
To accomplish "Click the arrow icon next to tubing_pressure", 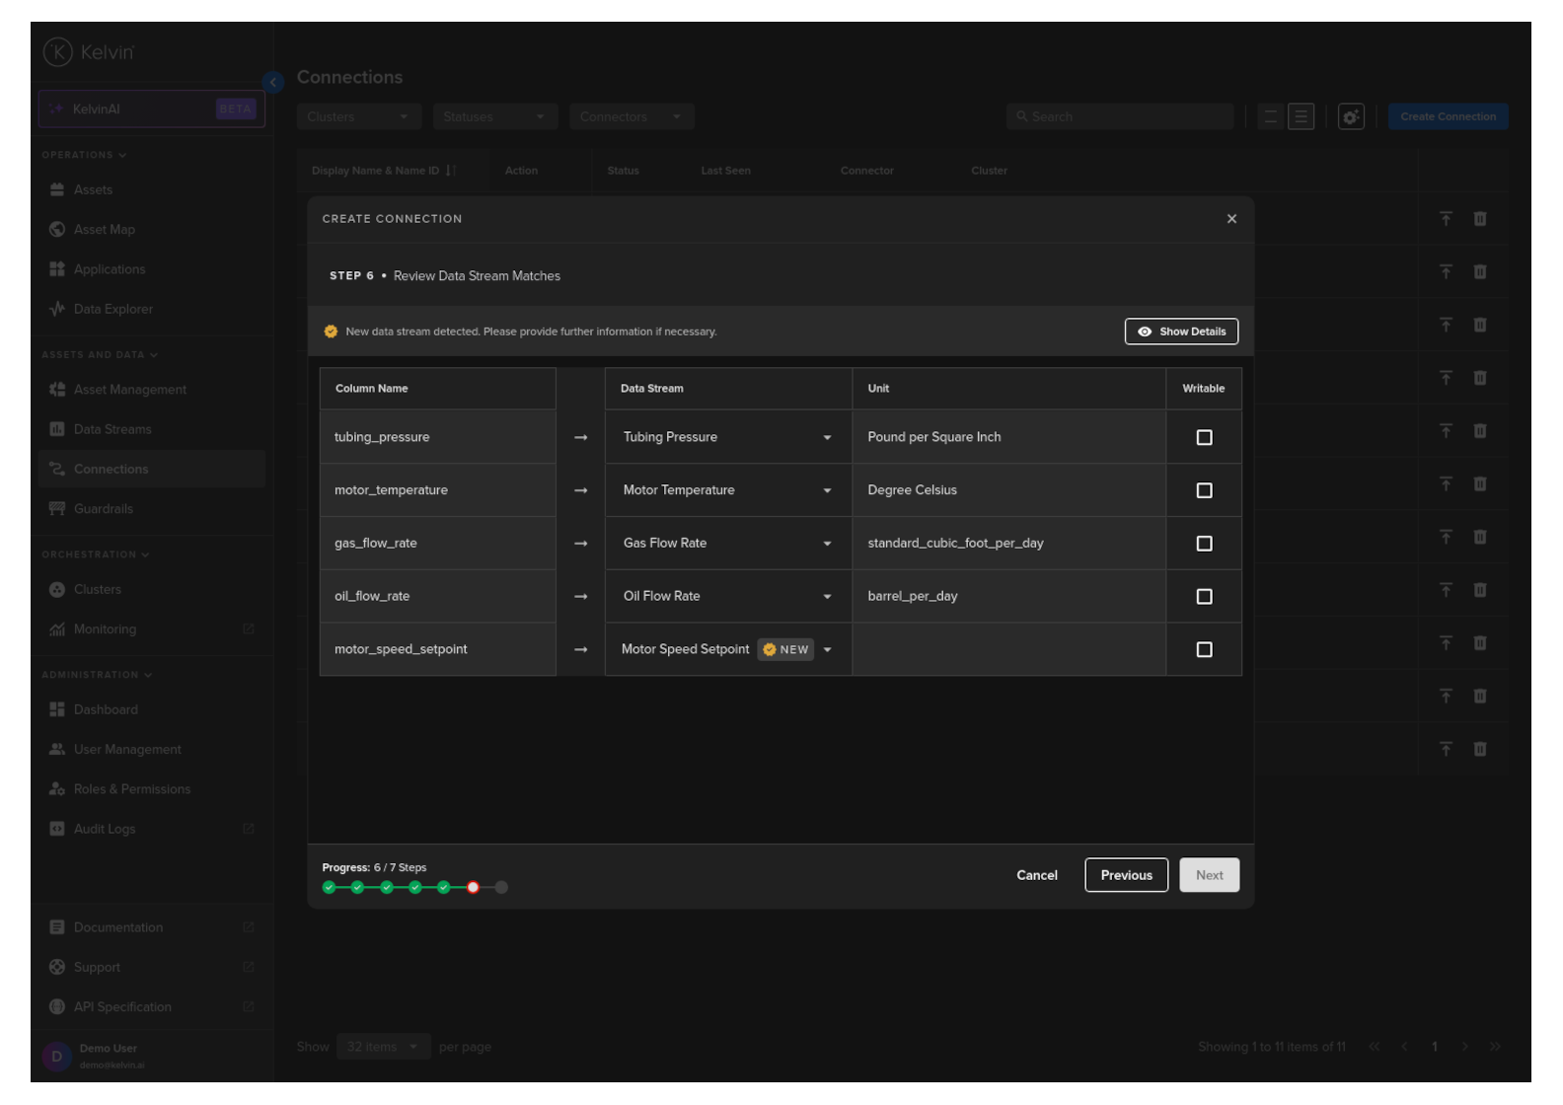I will click(x=580, y=438).
